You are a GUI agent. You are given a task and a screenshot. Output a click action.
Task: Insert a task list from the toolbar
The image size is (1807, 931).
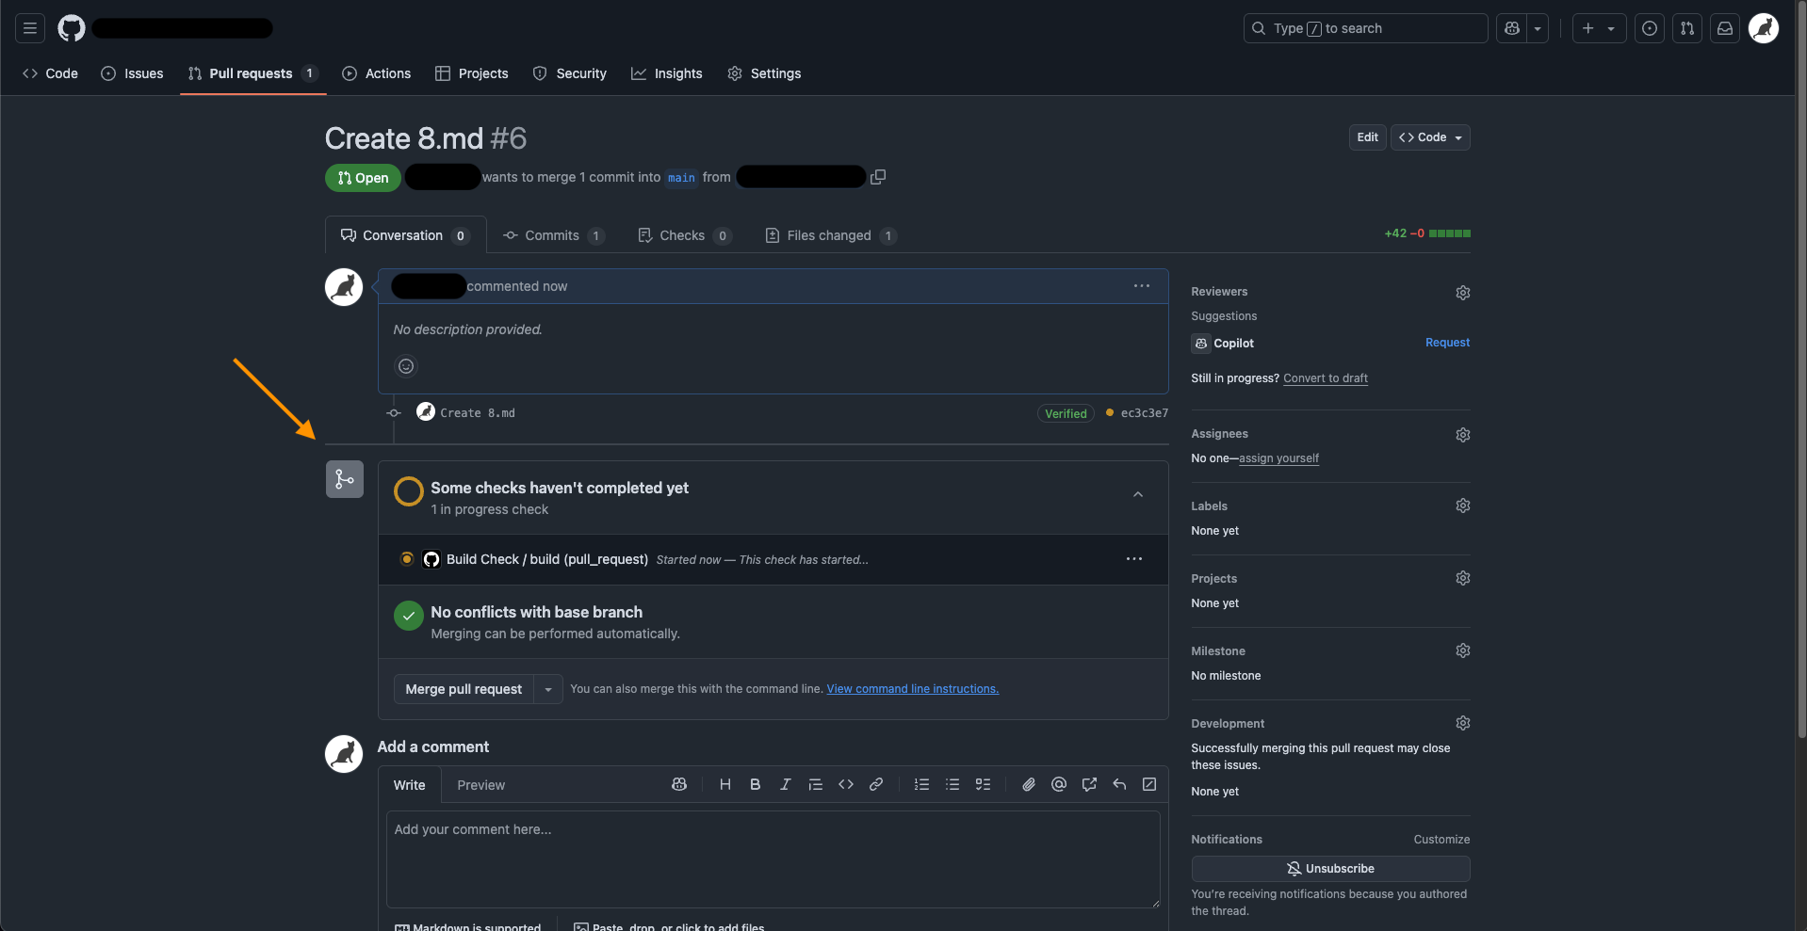(x=983, y=784)
